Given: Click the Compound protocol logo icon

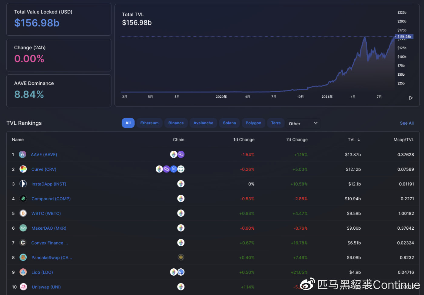Looking at the screenshot, I should (x=23, y=199).
